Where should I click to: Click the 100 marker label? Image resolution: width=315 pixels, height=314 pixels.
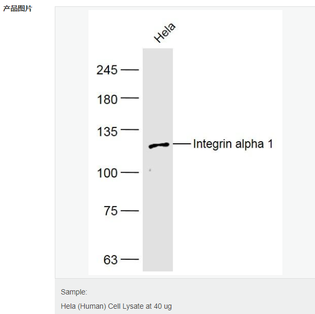pyautogui.click(x=107, y=173)
